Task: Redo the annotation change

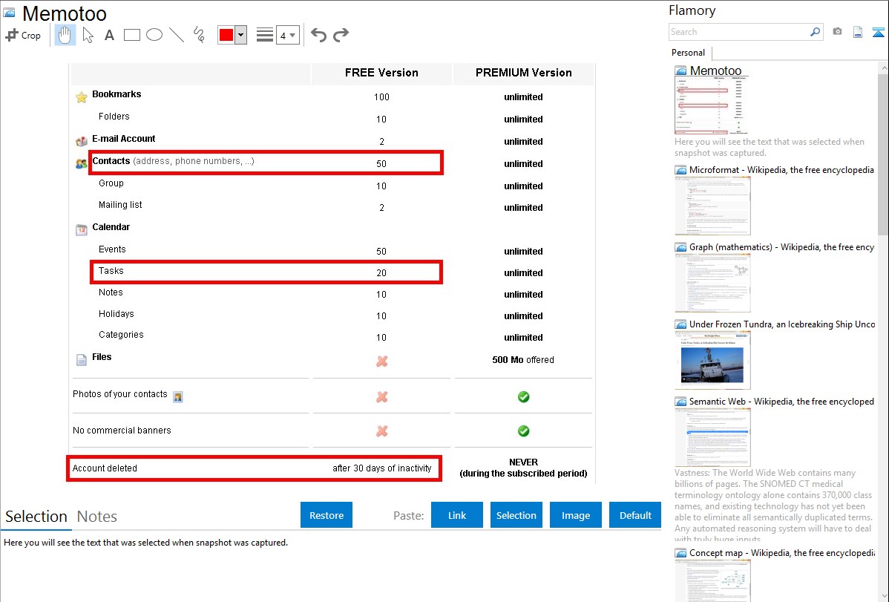Action: pos(341,35)
